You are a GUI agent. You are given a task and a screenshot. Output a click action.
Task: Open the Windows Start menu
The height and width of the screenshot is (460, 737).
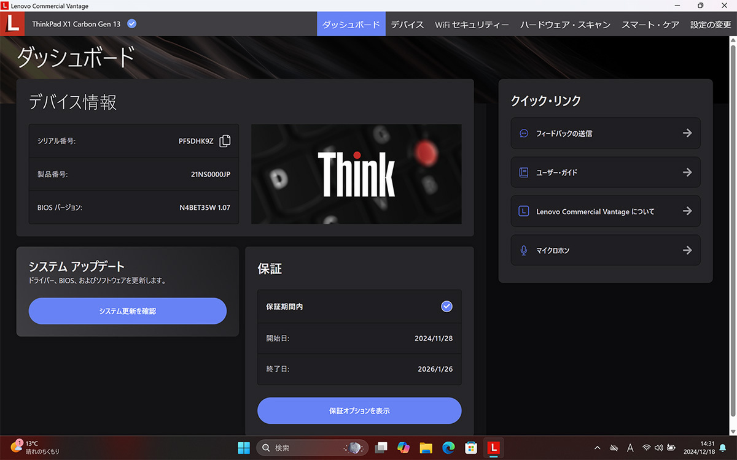(x=244, y=448)
